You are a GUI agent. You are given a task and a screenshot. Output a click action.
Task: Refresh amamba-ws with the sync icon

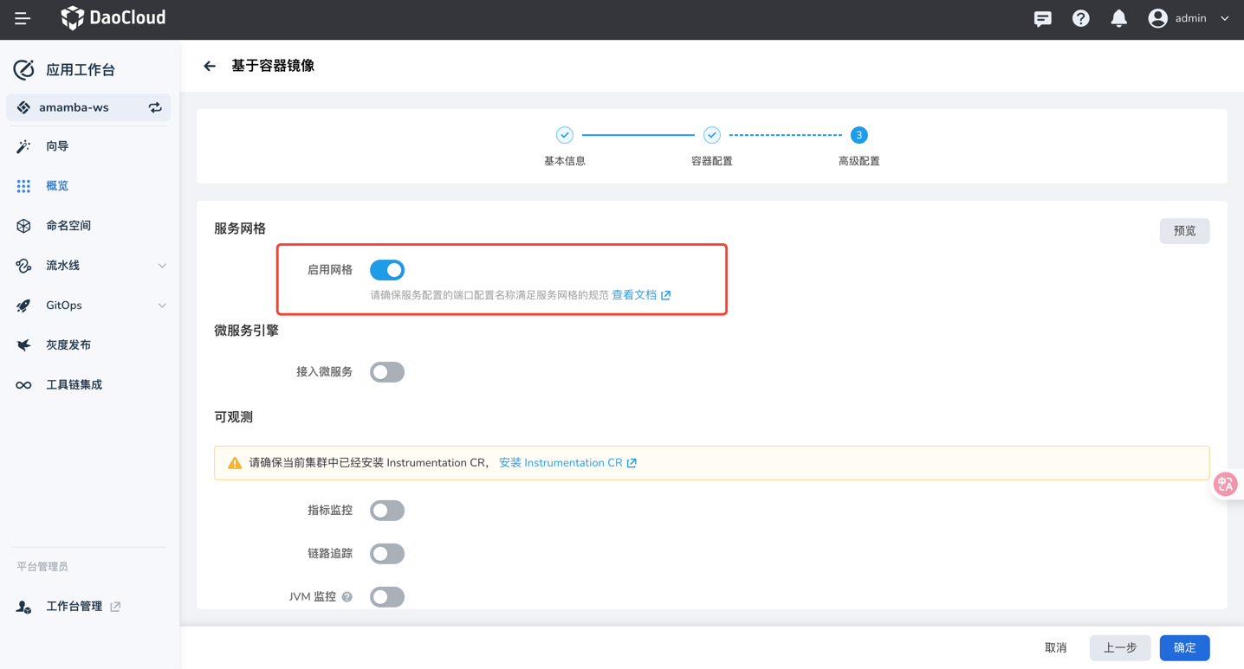pyautogui.click(x=154, y=107)
